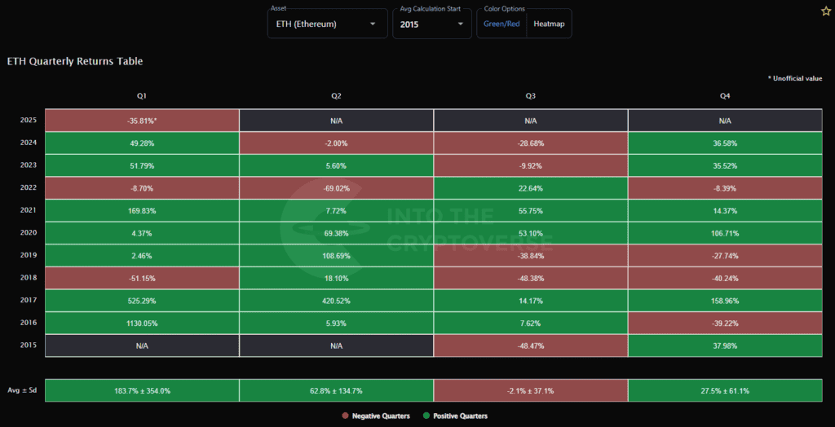Switch color option to Heatmap
The width and height of the screenshot is (835, 427).
(549, 24)
